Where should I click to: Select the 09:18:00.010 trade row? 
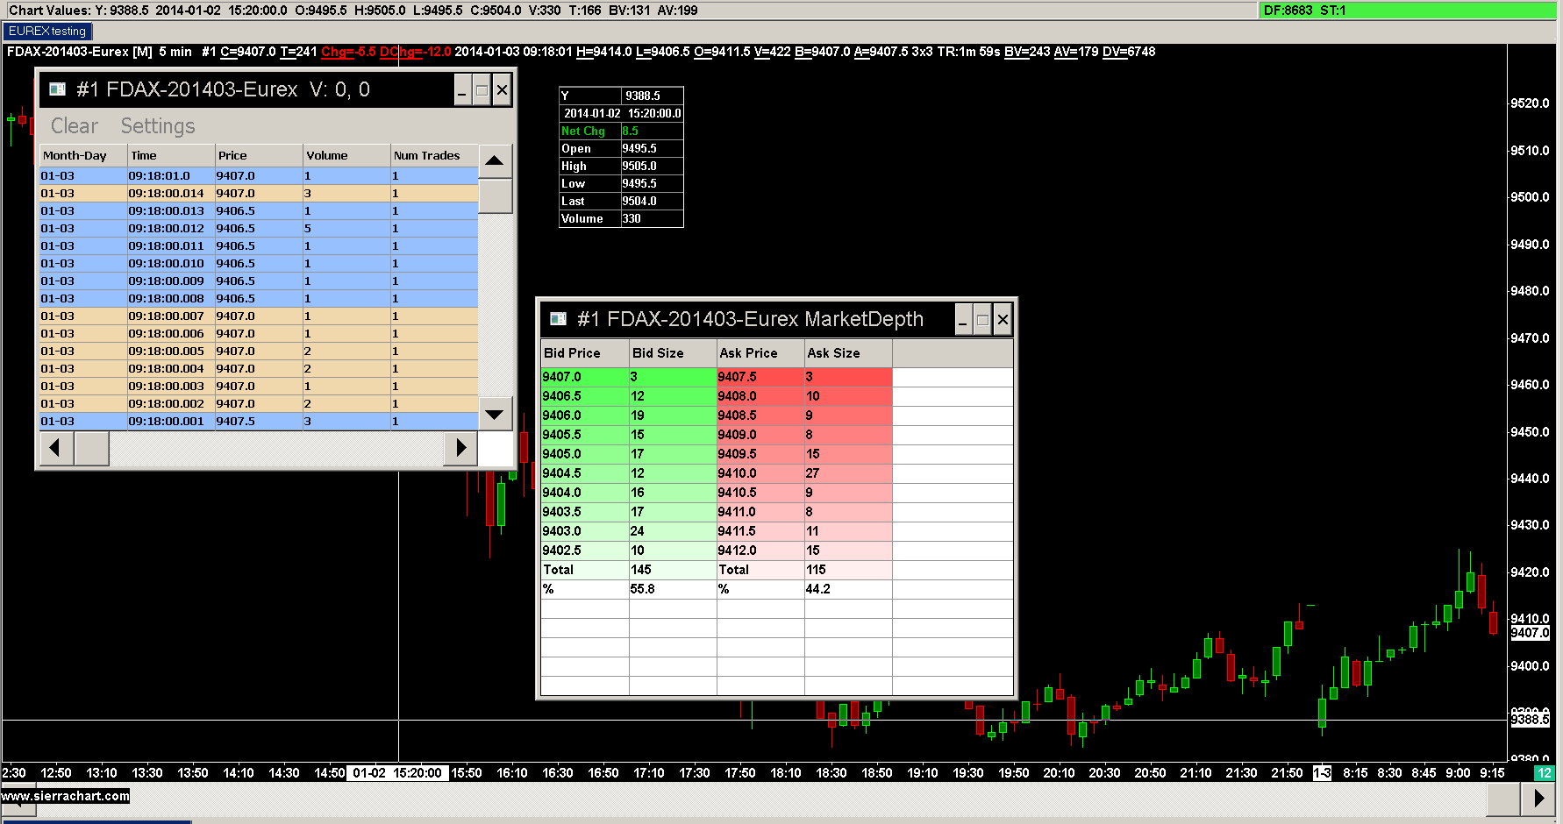259,264
